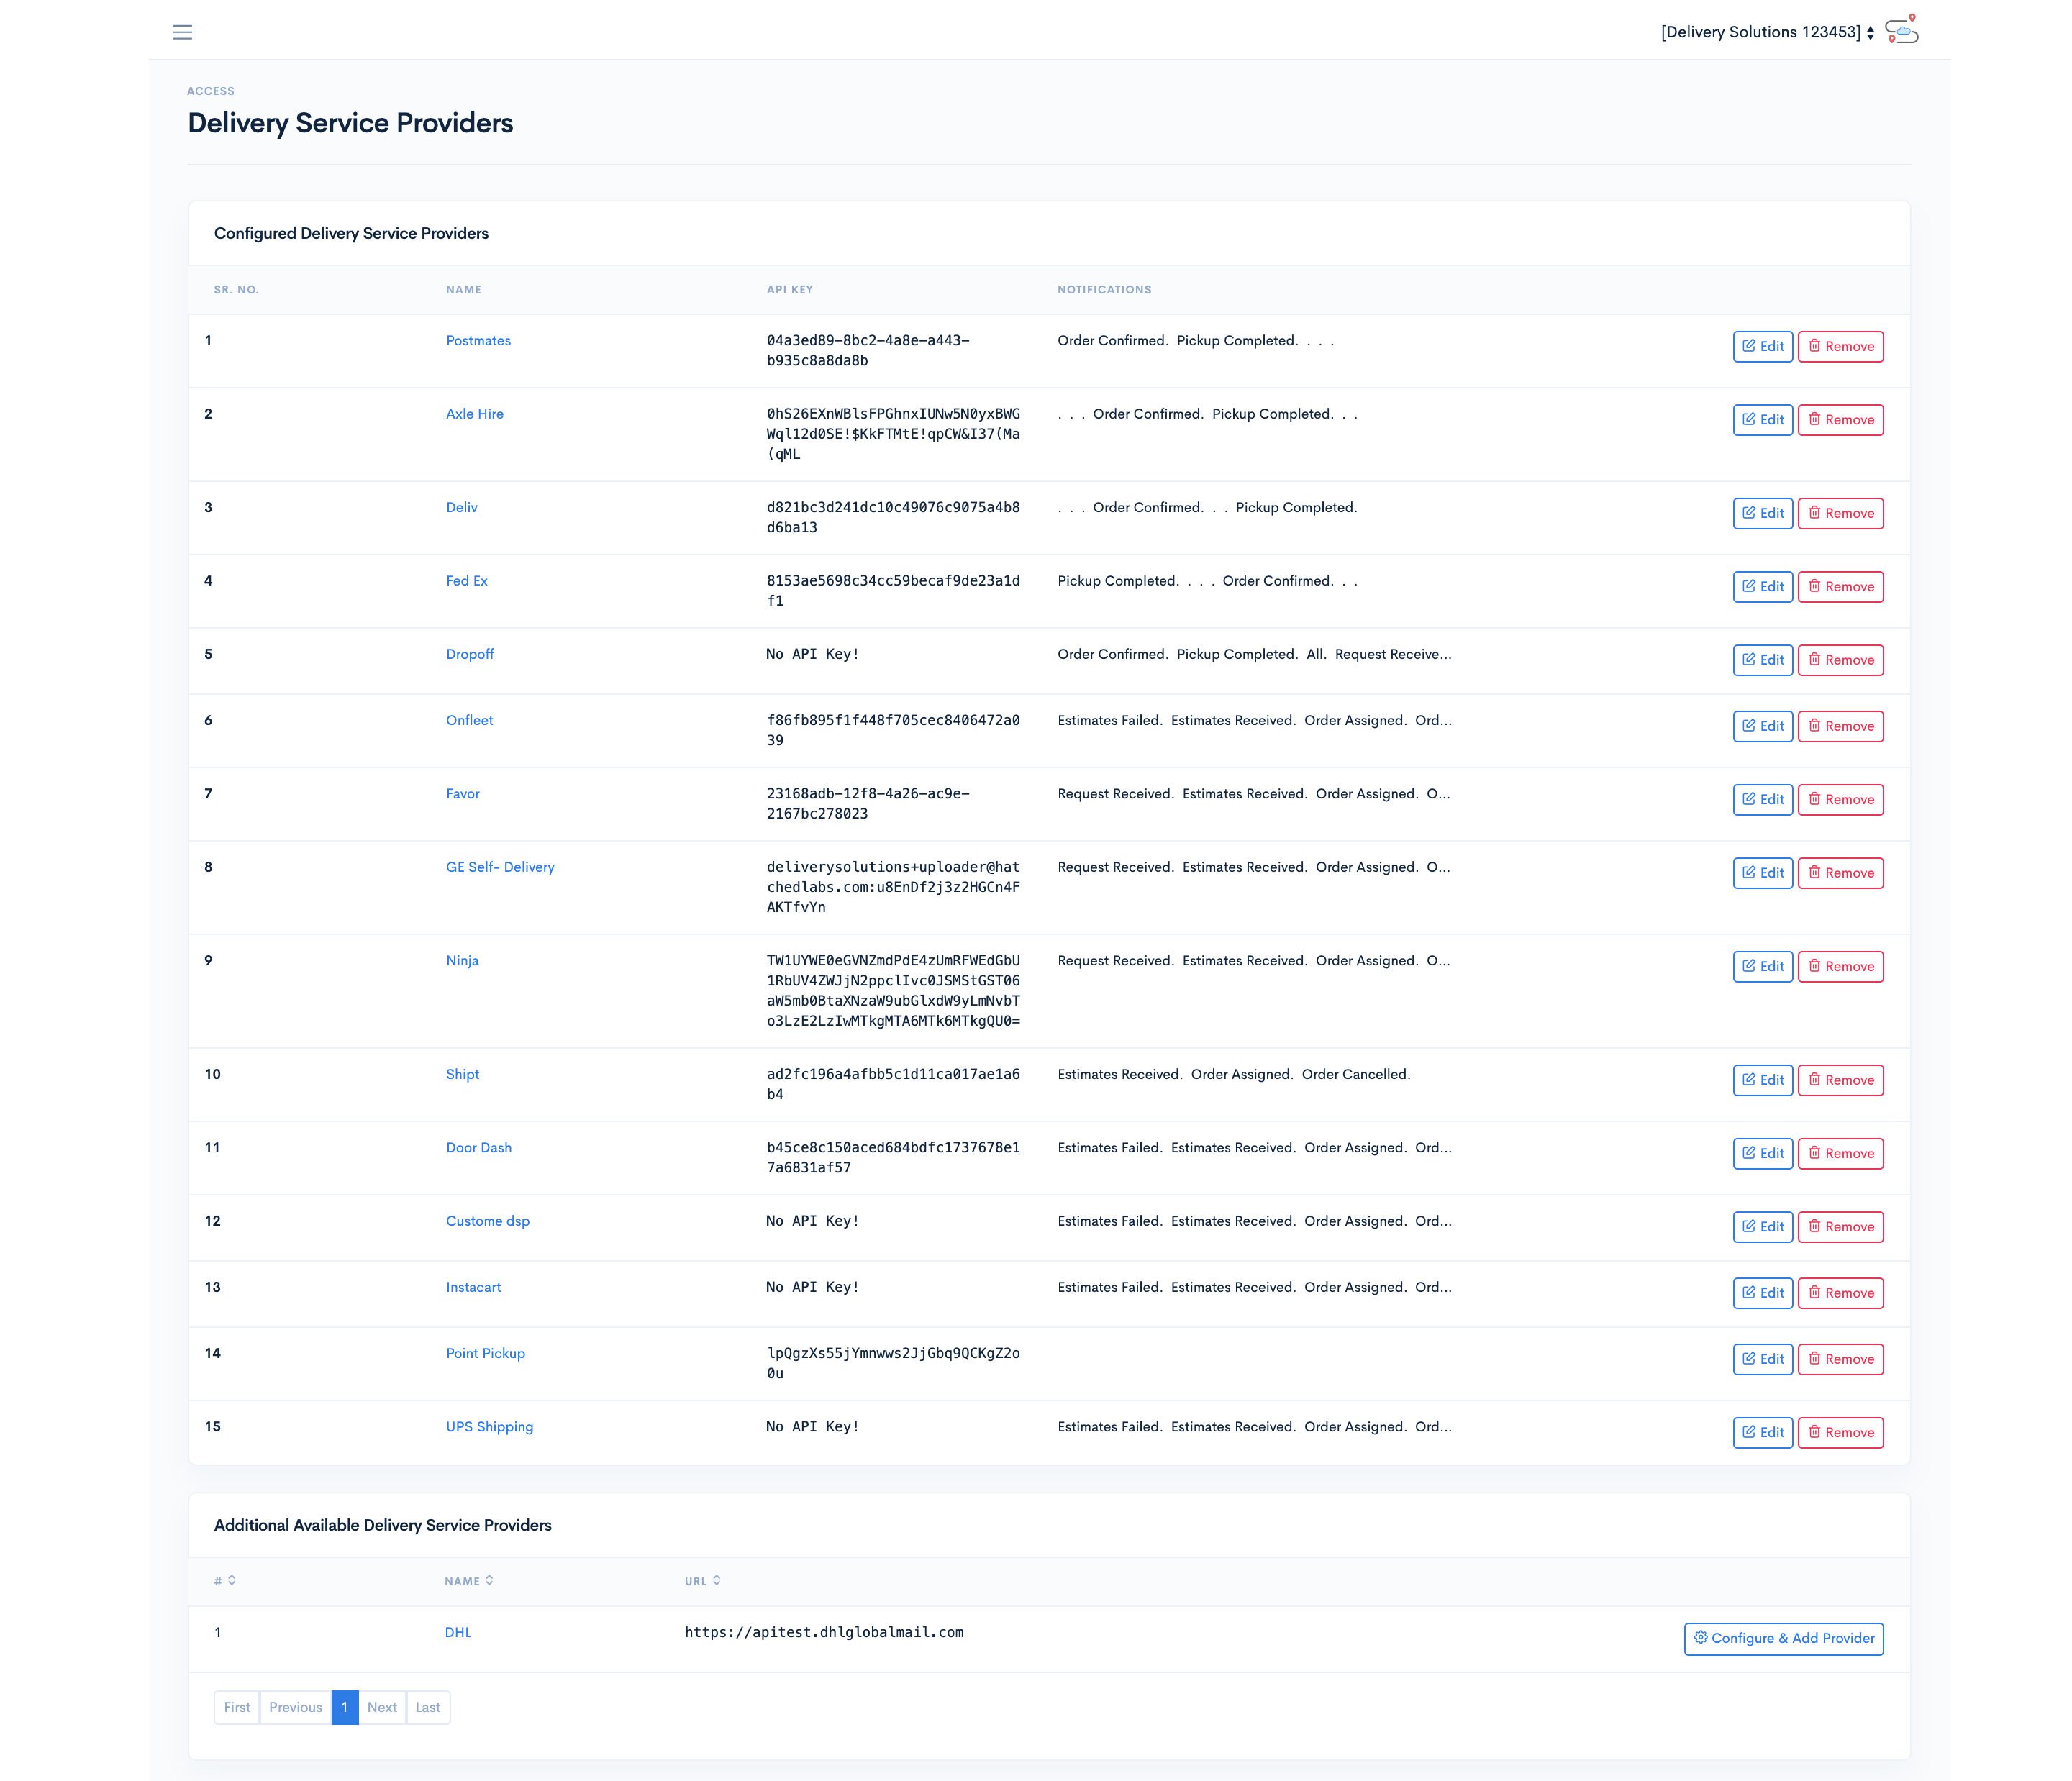Open the Door Dash link
This screenshot has height=1781, width=2072.
pos(478,1148)
